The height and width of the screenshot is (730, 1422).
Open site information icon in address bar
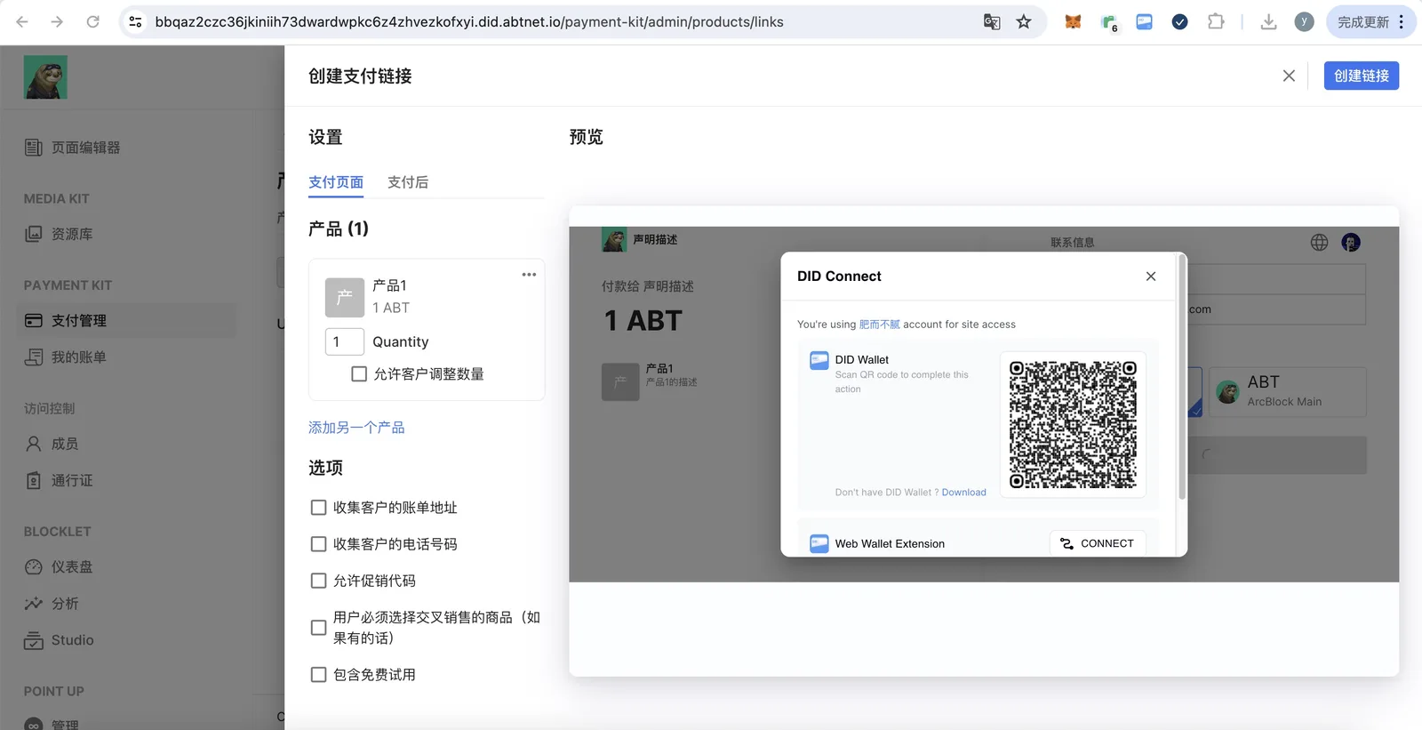(135, 21)
